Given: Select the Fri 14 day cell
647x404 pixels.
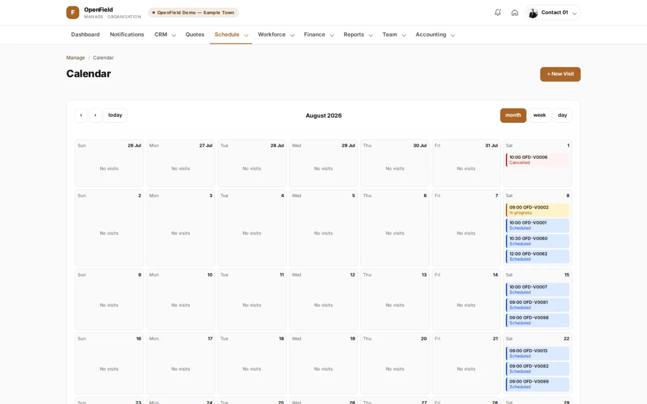Looking at the screenshot, I should [466, 300].
